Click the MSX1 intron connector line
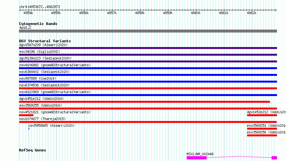Screen dimensions: 286x161 click(239, 157)
